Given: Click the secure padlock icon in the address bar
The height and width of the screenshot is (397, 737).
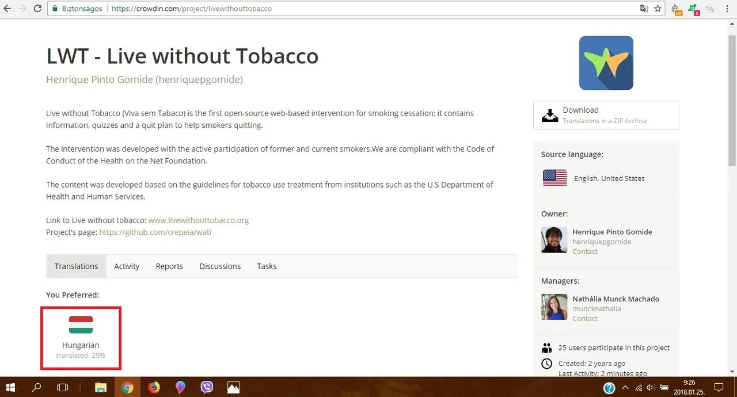Looking at the screenshot, I should tap(55, 9).
